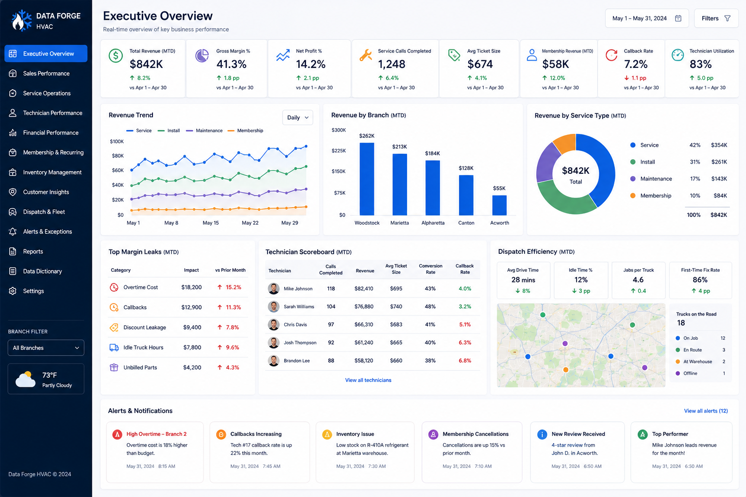Toggle Install series in Revenue Trend legend
Screen dimensions: 746x497
click(x=169, y=131)
